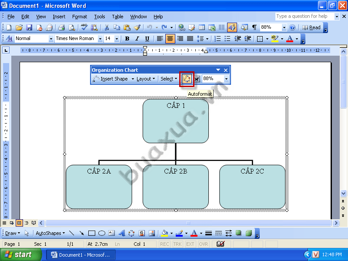Click Document1 taskbar button
This screenshot has width=348, height=261.
[x=81, y=255]
